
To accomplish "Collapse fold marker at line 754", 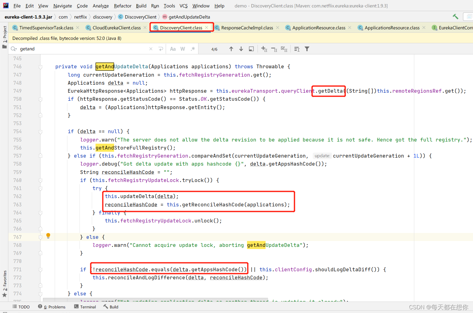I will tap(40, 132).
